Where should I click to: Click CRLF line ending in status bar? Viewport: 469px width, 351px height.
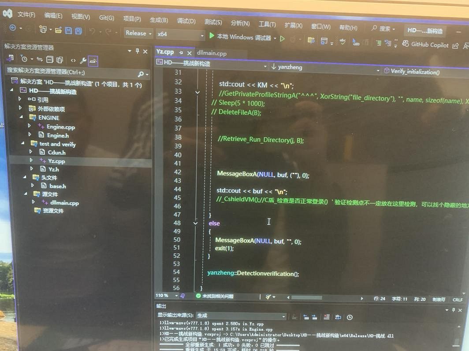click(458, 300)
